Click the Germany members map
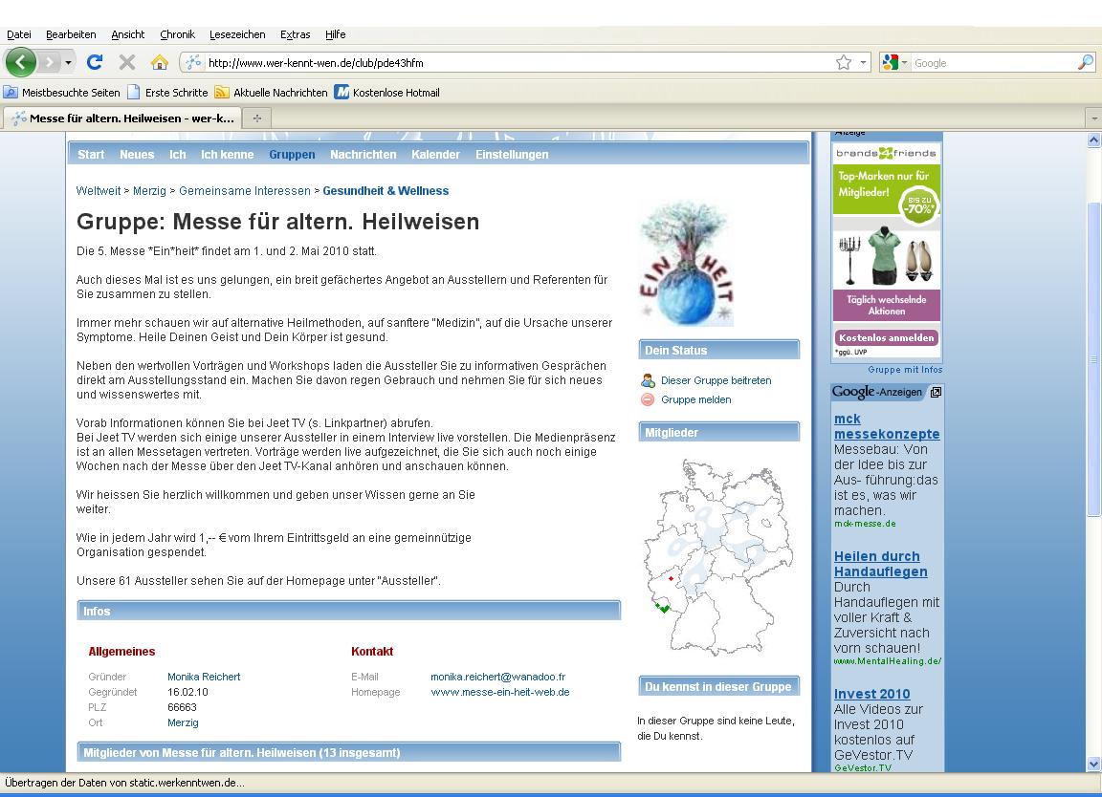This screenshot has height=797, width=1102. pyautogui.click(x=717, y=556)
